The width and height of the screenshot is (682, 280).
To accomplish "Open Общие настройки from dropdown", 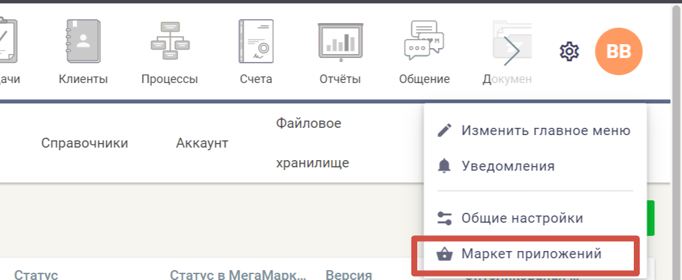I will tap(522, 218).
